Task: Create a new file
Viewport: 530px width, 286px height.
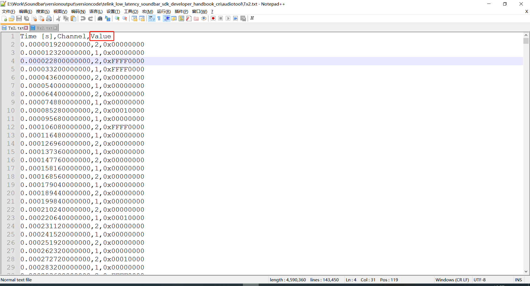Action: [4, 18]
